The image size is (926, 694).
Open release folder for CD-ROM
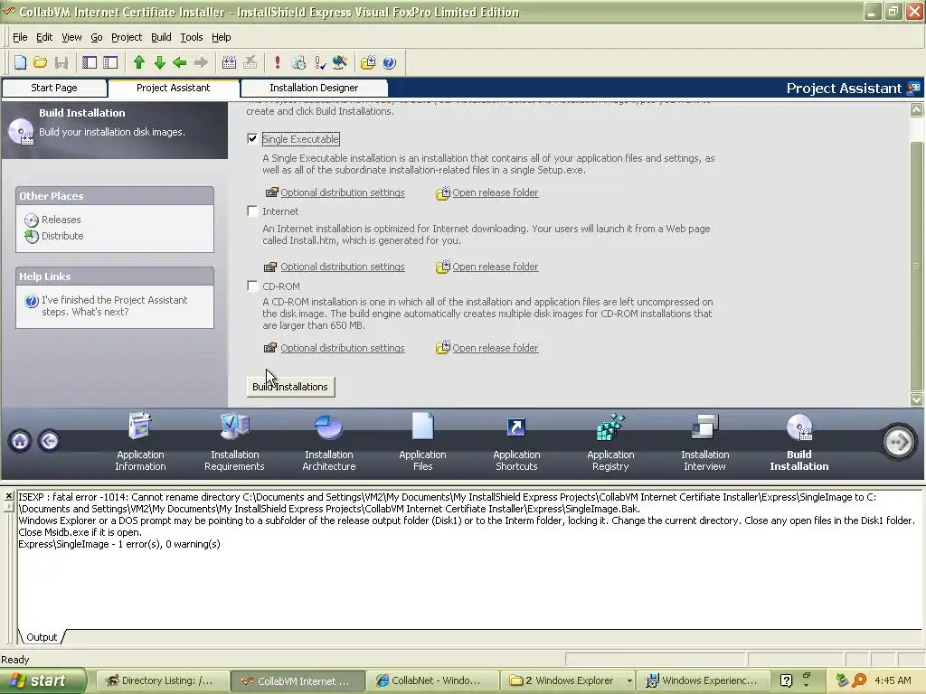[x=495, y=348]
